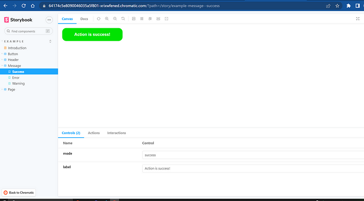364x201 pixels.
Task: Select the Warning story
Action: pyautogui.click(x=18, y=83)
